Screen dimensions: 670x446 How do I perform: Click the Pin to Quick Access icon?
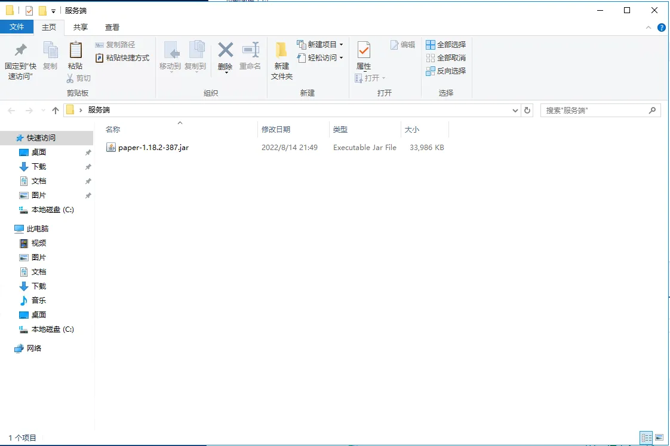point(20,51)
